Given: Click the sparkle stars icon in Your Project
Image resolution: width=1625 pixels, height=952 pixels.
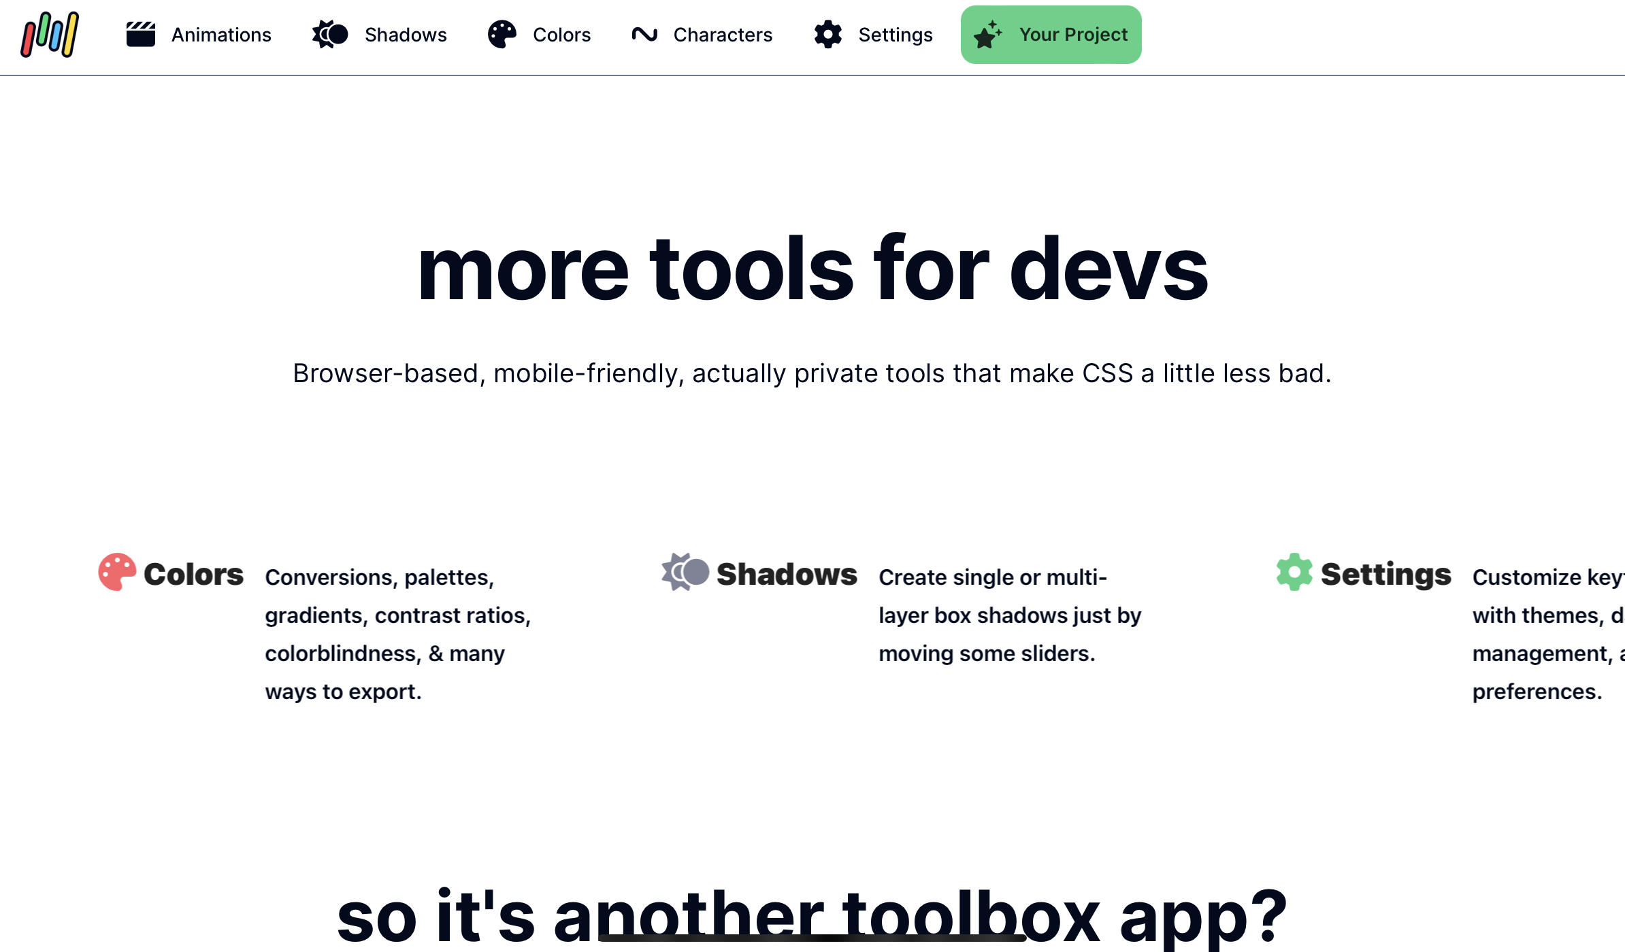Looking at the screenshot, I should pos(988,35).
